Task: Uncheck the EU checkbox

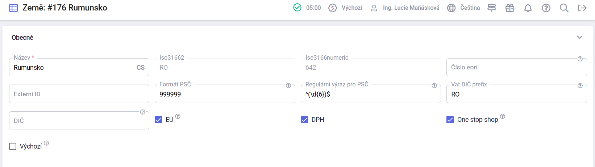Action: point(158,120)
